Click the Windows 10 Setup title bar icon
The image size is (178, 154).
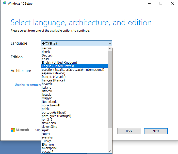4,3
